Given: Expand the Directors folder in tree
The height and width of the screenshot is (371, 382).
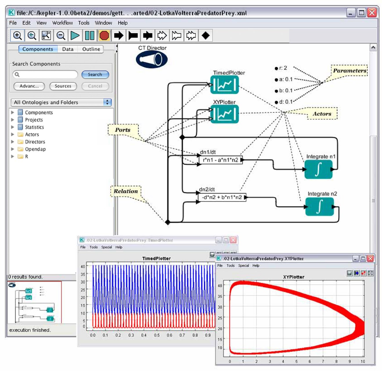Looking at the screenshot, I should 12,142.
